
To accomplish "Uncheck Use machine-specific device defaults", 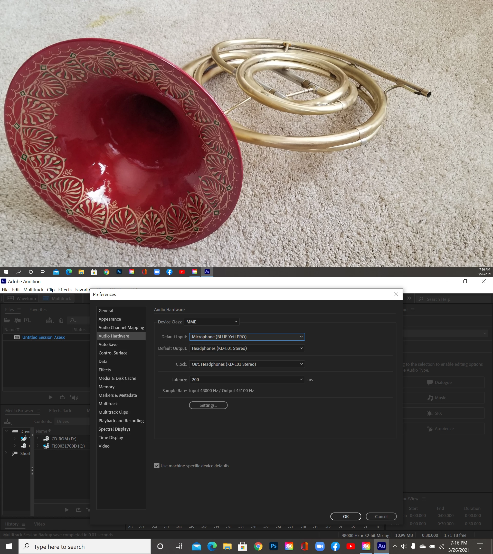I will [157, 466].
